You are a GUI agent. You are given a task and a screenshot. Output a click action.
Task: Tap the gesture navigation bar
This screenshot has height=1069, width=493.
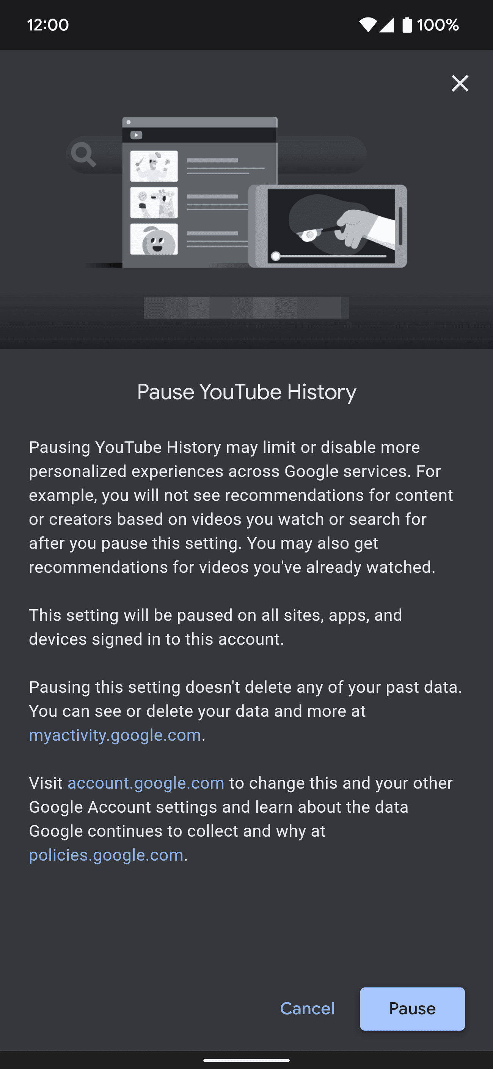pyautogui.click(x=246, y=1061)
